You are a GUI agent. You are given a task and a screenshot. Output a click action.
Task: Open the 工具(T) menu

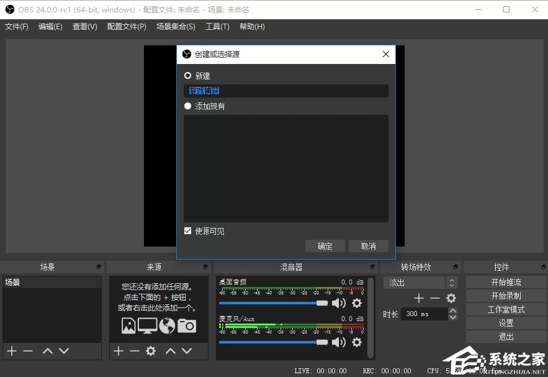tap(217, 27)
